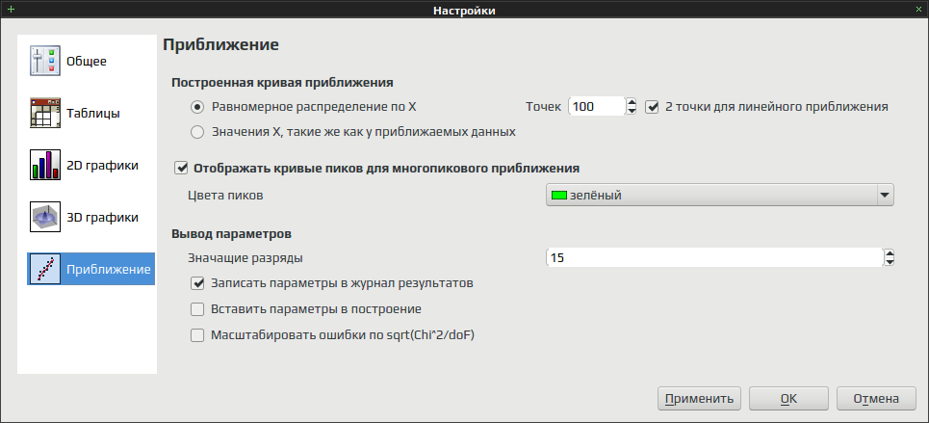Click the Отмена button
929x423 pixels.
pos(876,399)
